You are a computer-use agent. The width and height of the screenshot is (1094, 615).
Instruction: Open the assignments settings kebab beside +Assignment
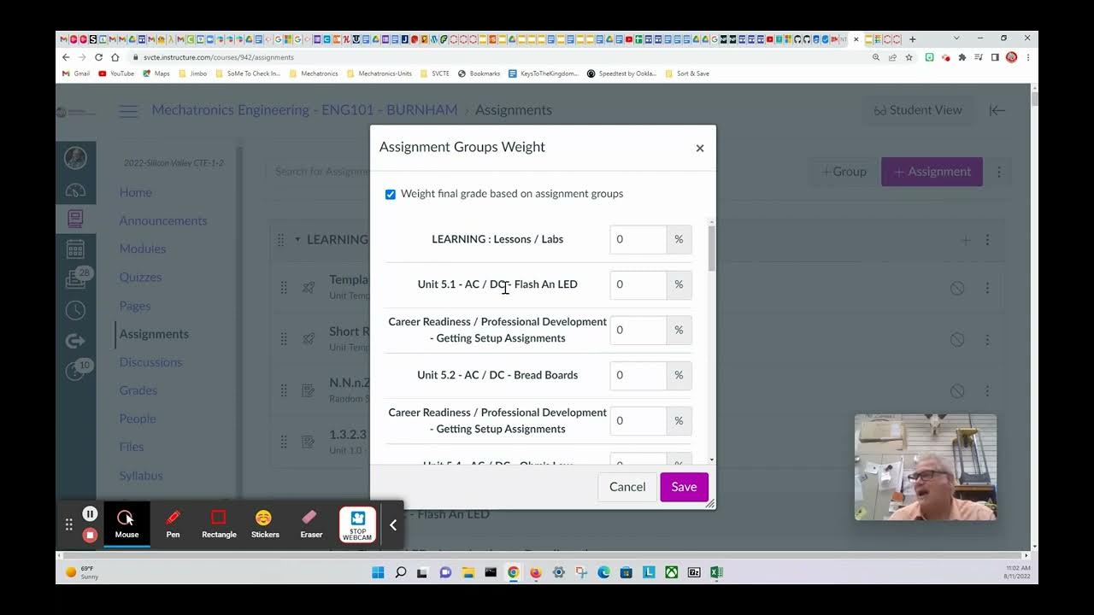(998, 172)
